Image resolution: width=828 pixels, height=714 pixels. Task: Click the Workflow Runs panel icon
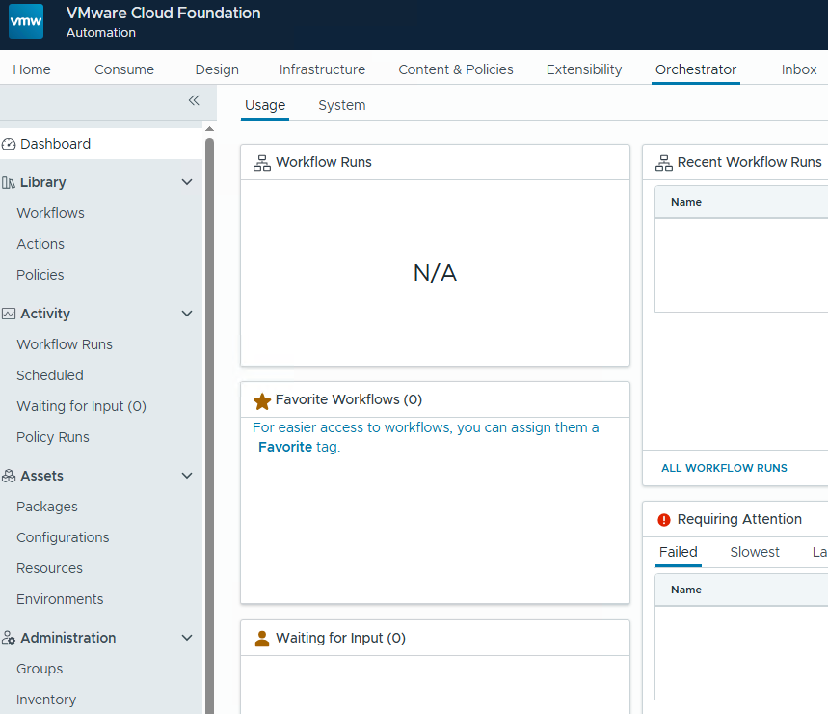tap(261, 162)
